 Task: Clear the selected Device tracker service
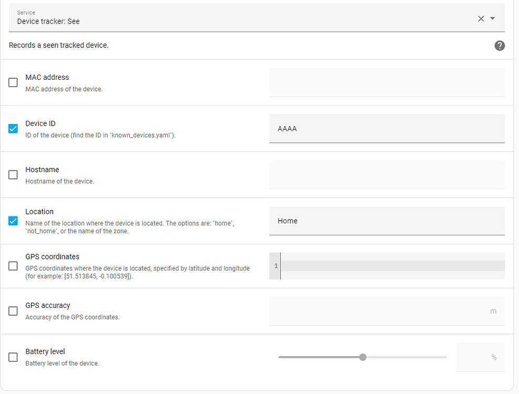tap(481, 18)
